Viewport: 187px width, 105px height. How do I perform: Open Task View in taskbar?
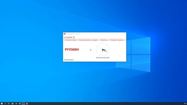click(9, 104)
